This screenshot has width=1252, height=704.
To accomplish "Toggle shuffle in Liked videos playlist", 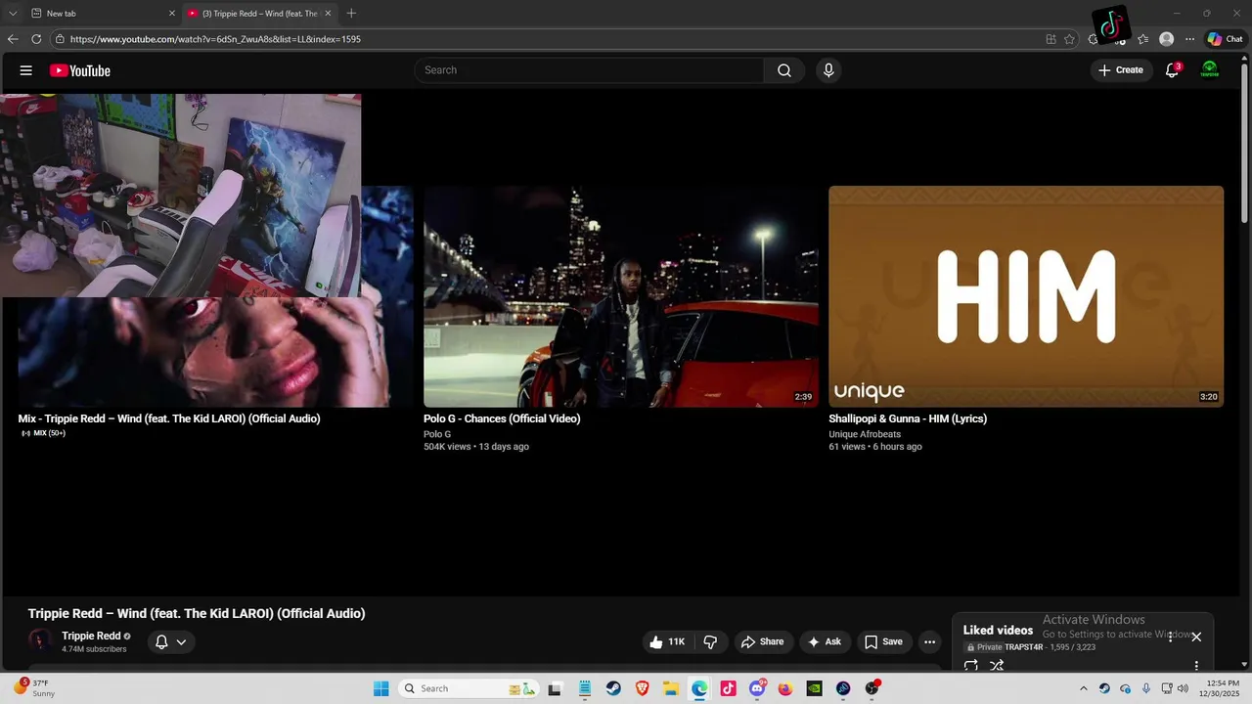I will 997,666.
